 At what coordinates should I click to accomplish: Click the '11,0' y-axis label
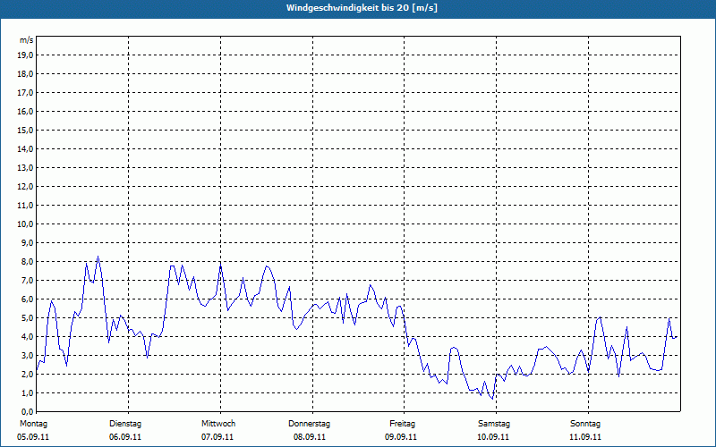click(x=25, y=206)
